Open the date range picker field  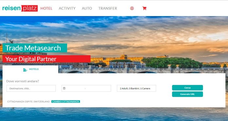click(x=86, y=89)
